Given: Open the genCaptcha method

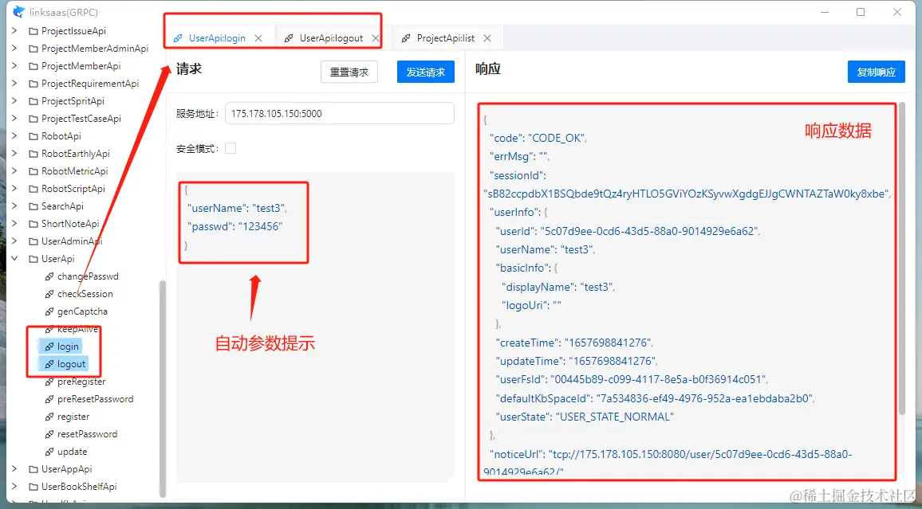Looking at the screenshot, I should click(x=82, y=311).
